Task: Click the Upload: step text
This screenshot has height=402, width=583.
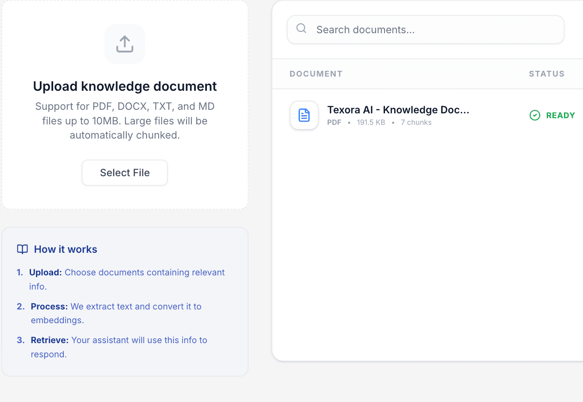Action: [x=127, y=279]
